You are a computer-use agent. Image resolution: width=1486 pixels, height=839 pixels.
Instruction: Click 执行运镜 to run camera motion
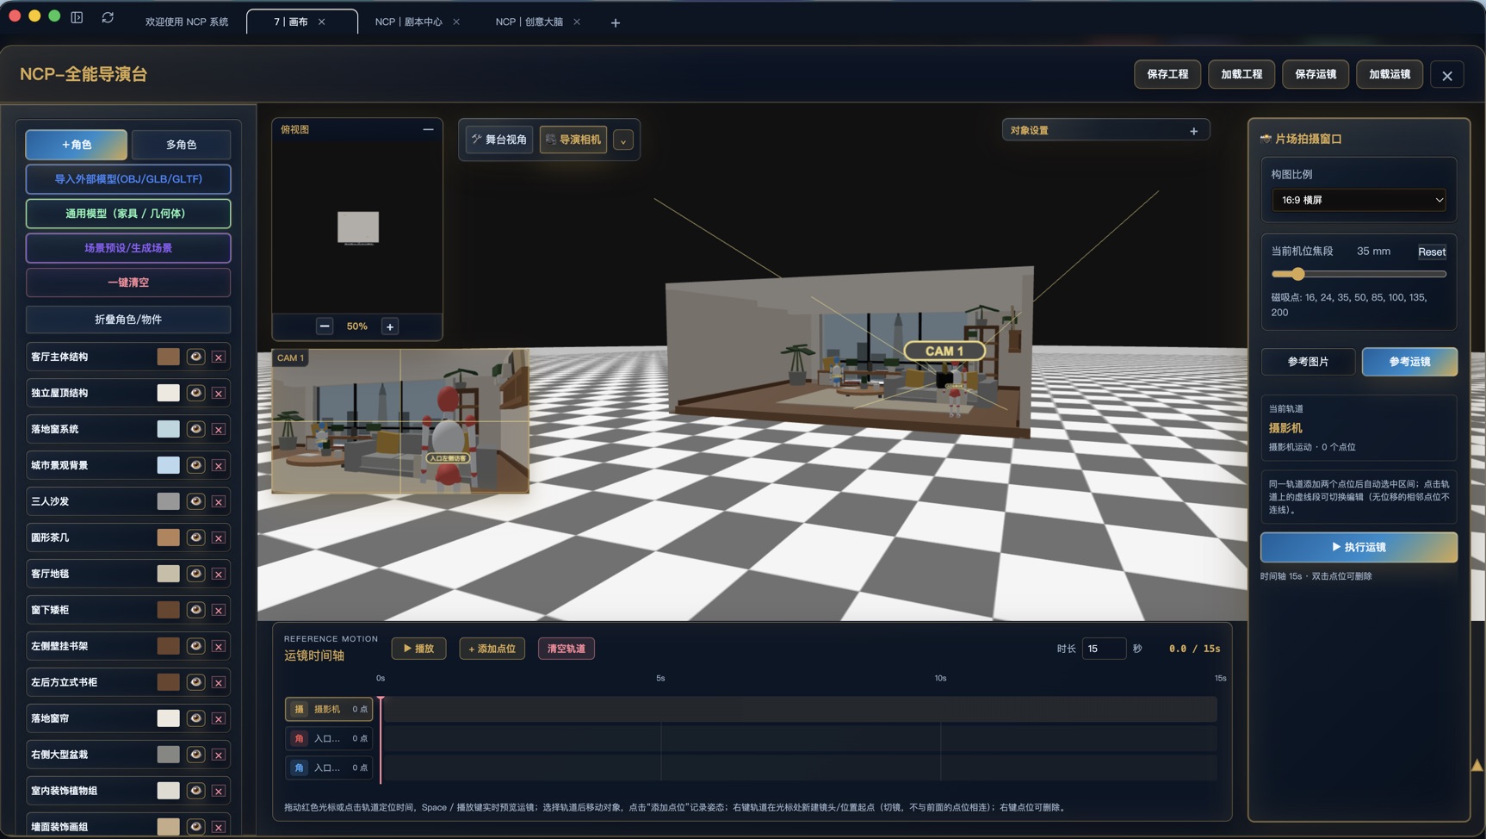[1359, 547]
